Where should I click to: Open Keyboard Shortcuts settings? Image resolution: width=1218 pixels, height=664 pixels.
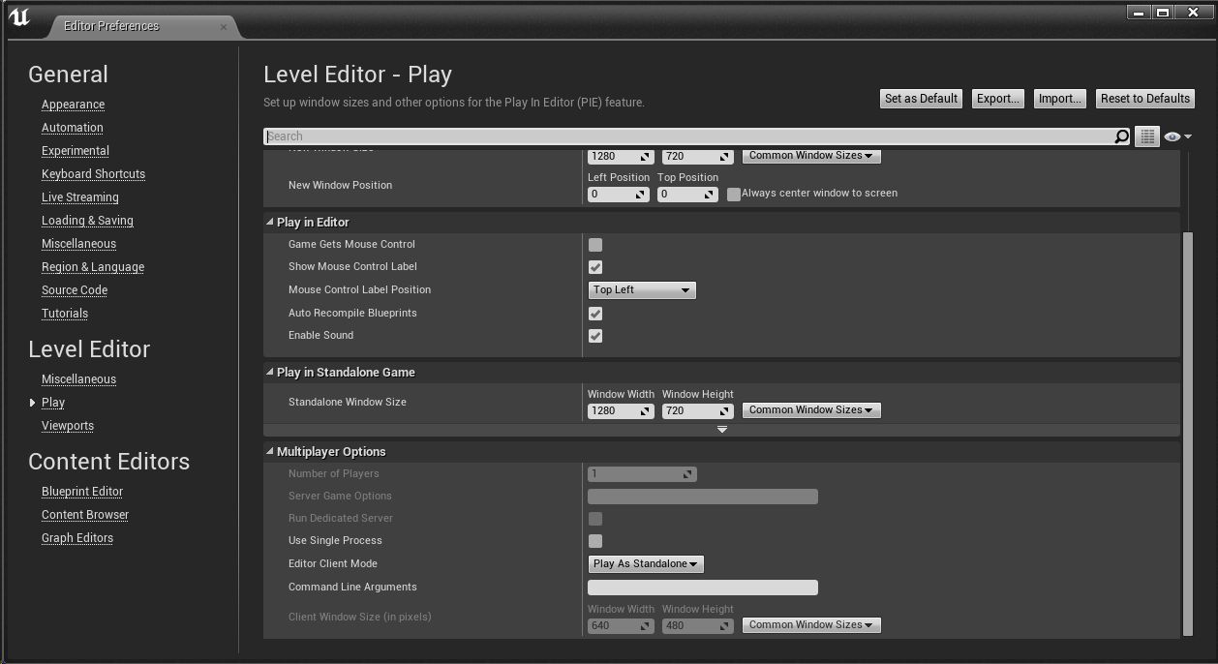93,174
